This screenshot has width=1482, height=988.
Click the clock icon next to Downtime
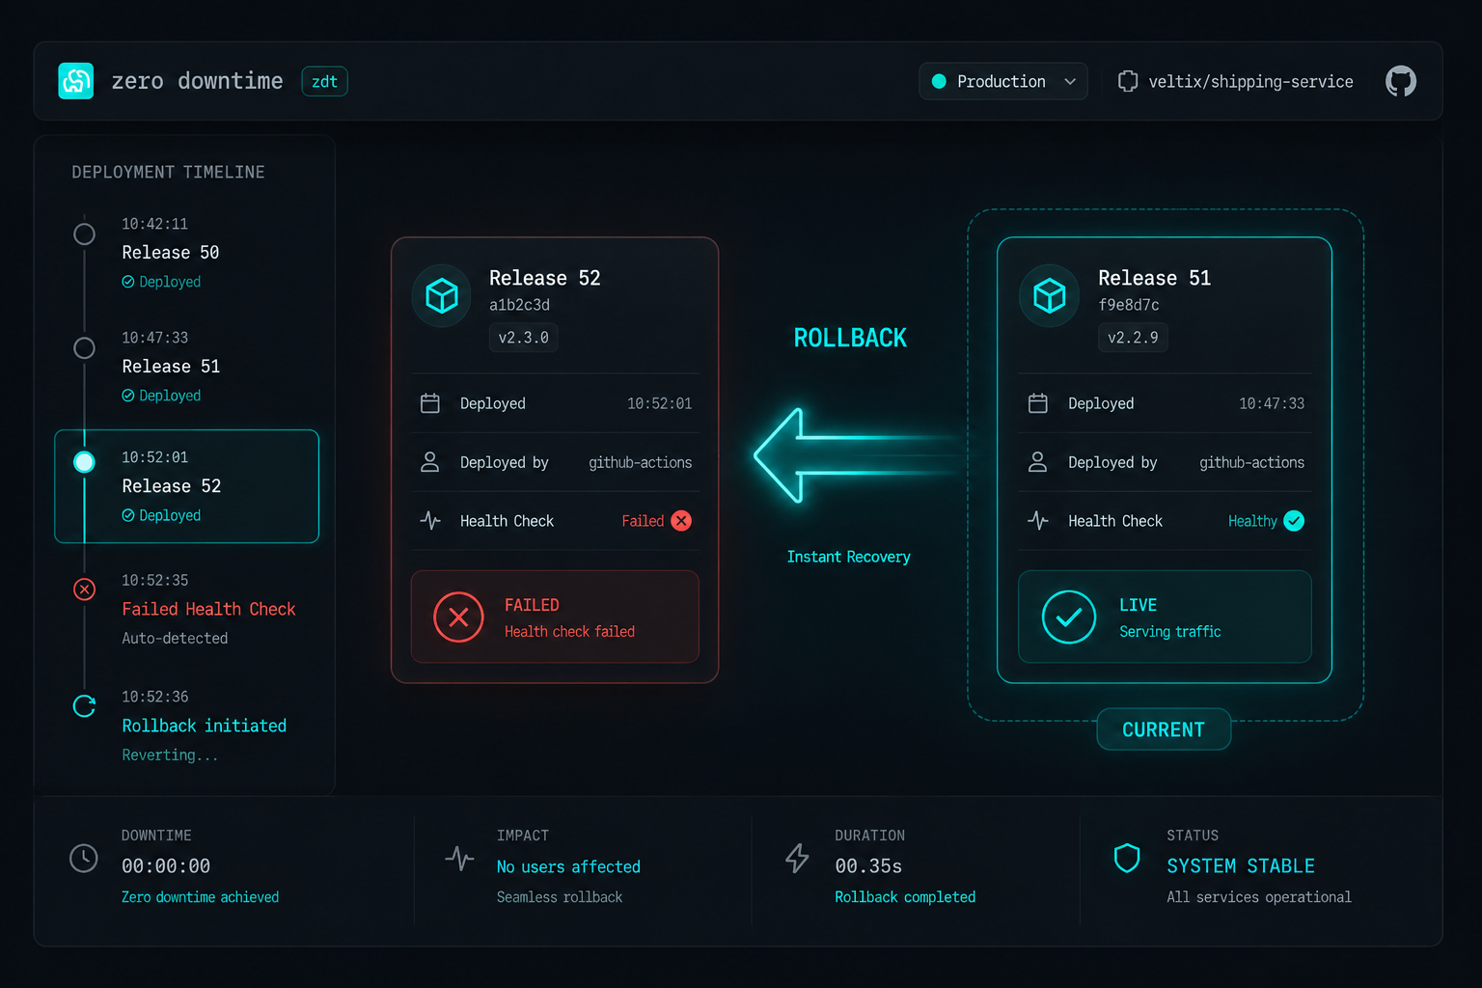(x=84, y=858)
